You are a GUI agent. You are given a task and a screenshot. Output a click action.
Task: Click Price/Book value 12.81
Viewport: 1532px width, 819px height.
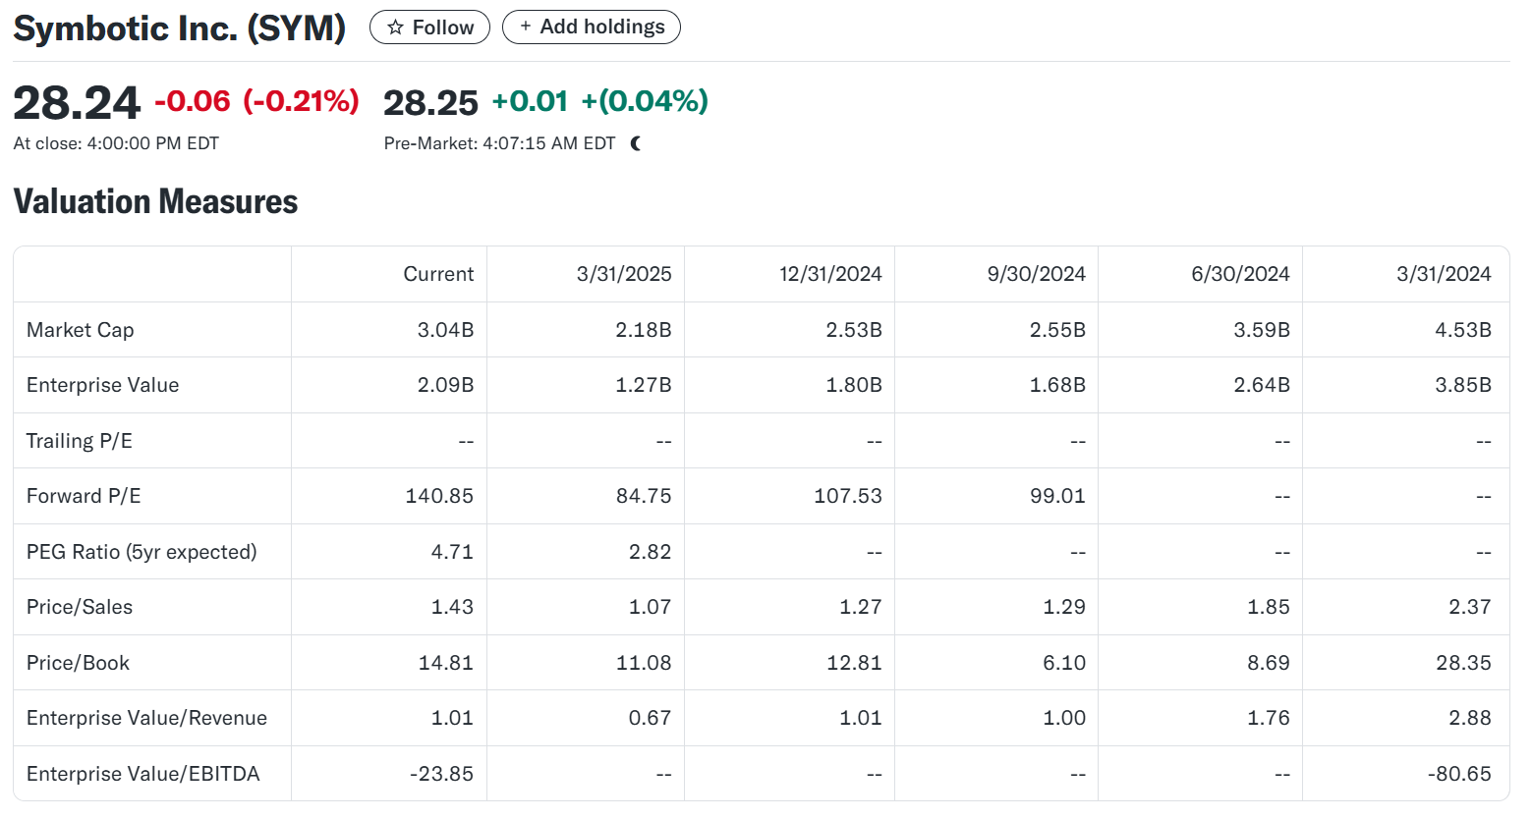(x=854, y=663)
